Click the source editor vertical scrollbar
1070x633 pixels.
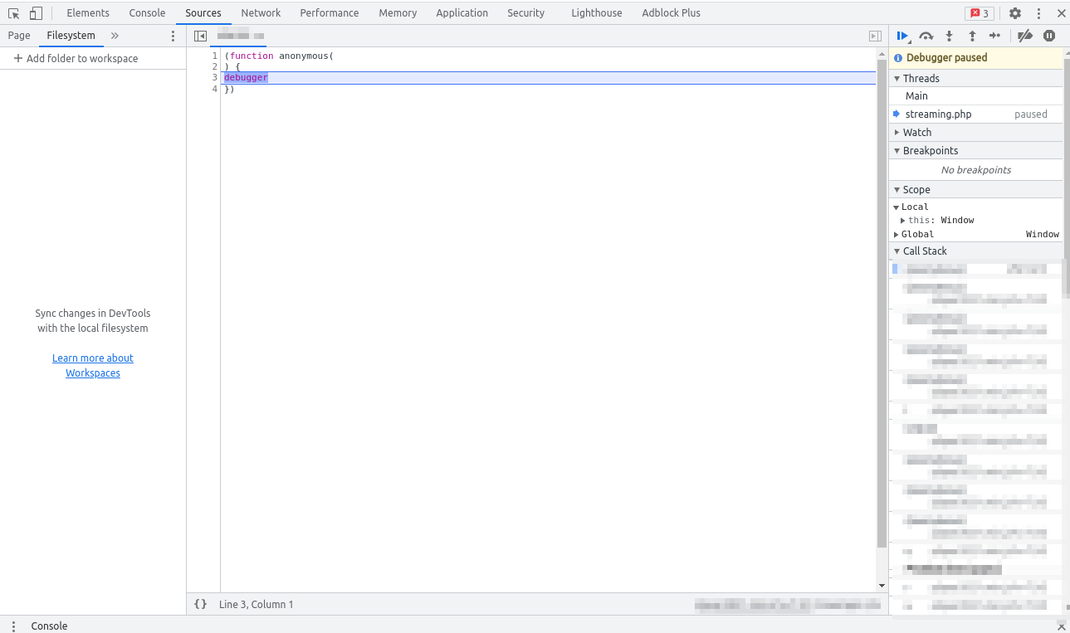point(882,299)
